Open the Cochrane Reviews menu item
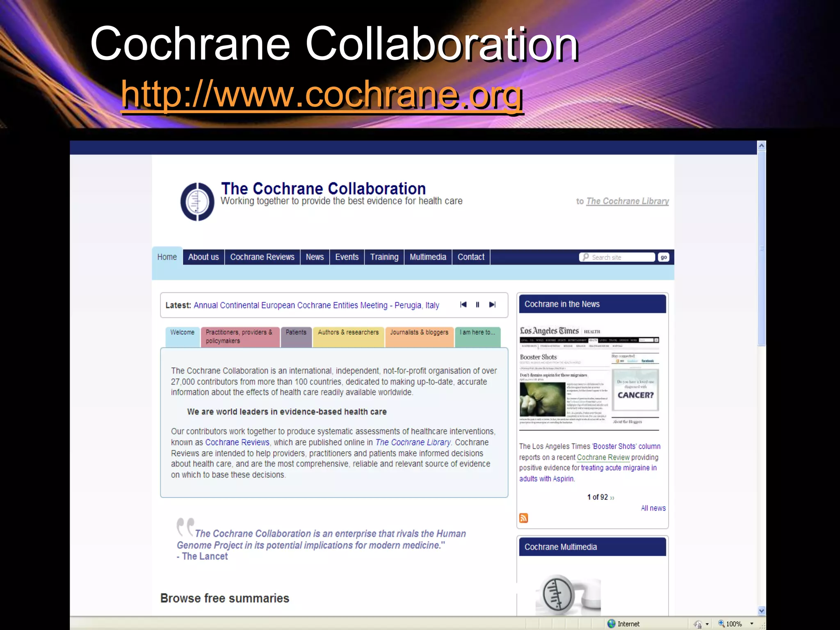The width and height of the screenshot is (840, 630). 262,257
